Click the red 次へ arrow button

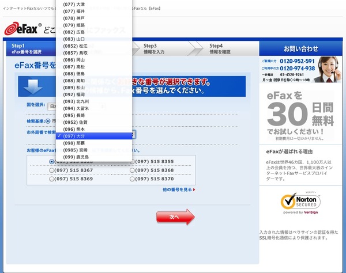[175, 217]
